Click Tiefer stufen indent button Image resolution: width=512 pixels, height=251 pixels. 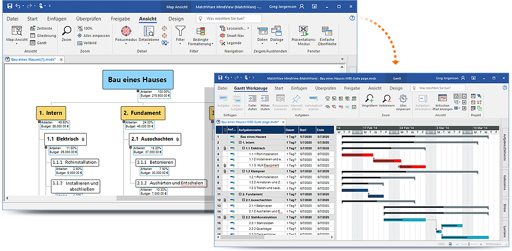tap(252, 103)
